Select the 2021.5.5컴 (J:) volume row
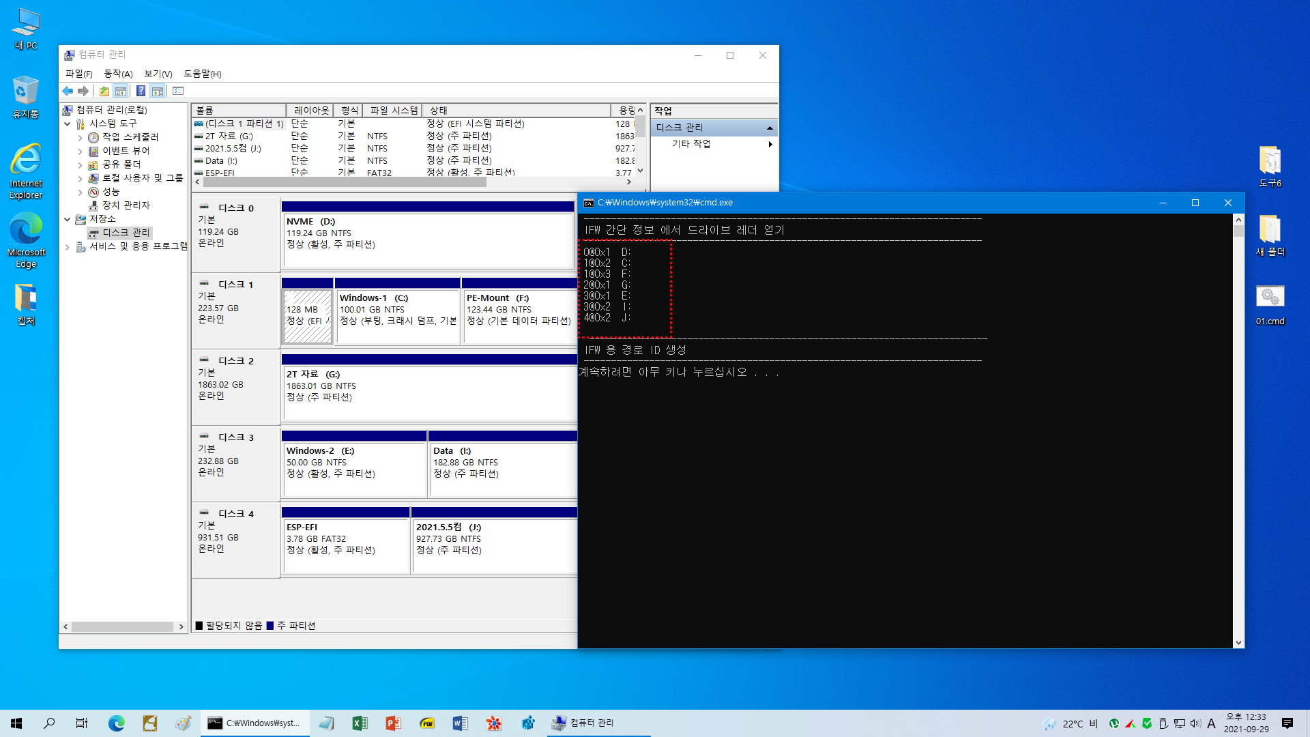 point(413,148)
